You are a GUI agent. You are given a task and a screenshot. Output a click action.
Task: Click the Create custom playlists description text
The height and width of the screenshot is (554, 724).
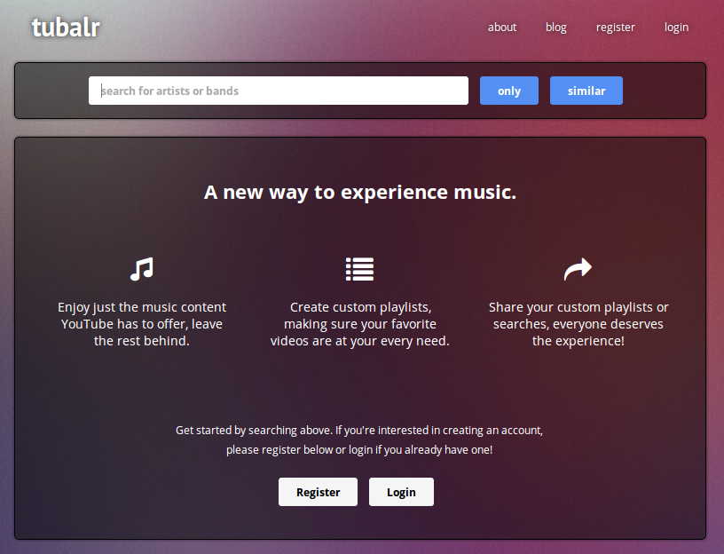click(359, 324)
